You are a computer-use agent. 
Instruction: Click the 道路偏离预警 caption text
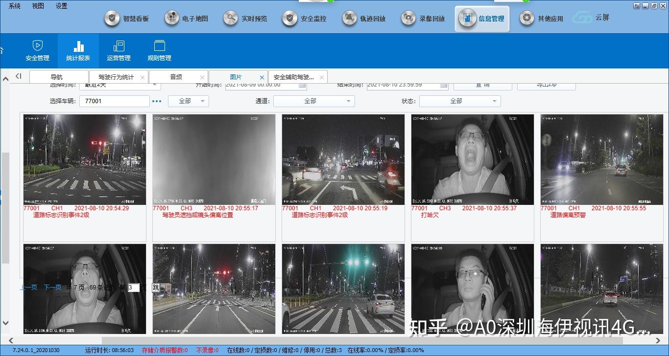[568, 215]
